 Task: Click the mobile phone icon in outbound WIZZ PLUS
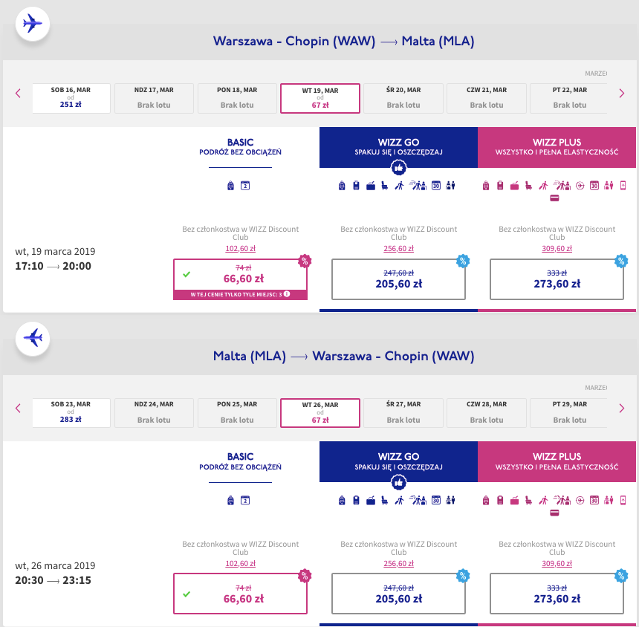click(623, 186)
